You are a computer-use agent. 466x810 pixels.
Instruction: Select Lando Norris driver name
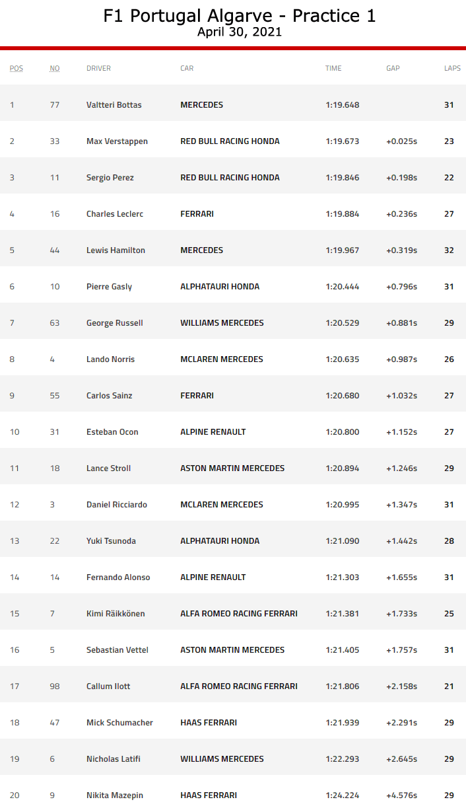(x=110, y=359)
